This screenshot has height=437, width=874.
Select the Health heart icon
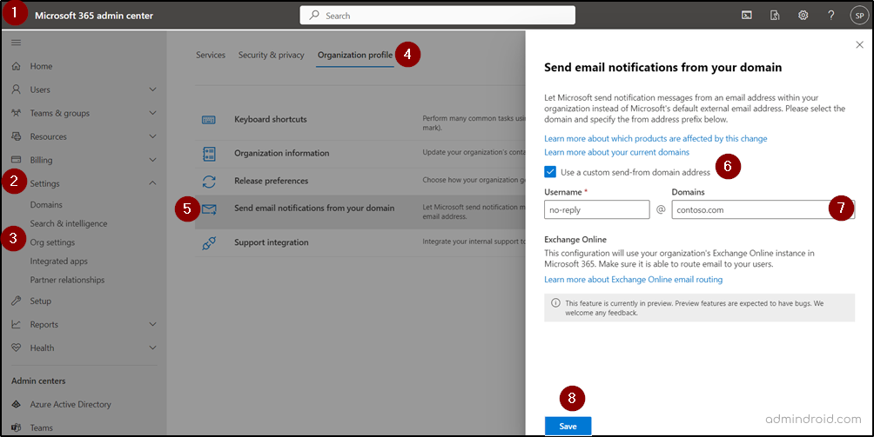[17, 348]
